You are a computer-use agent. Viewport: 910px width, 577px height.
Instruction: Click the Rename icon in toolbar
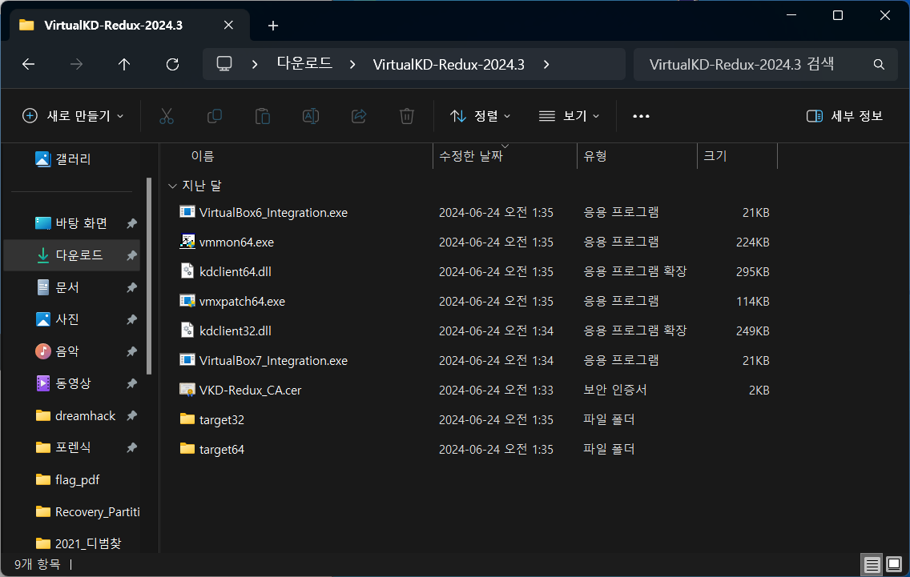click(x=311, y=116)
